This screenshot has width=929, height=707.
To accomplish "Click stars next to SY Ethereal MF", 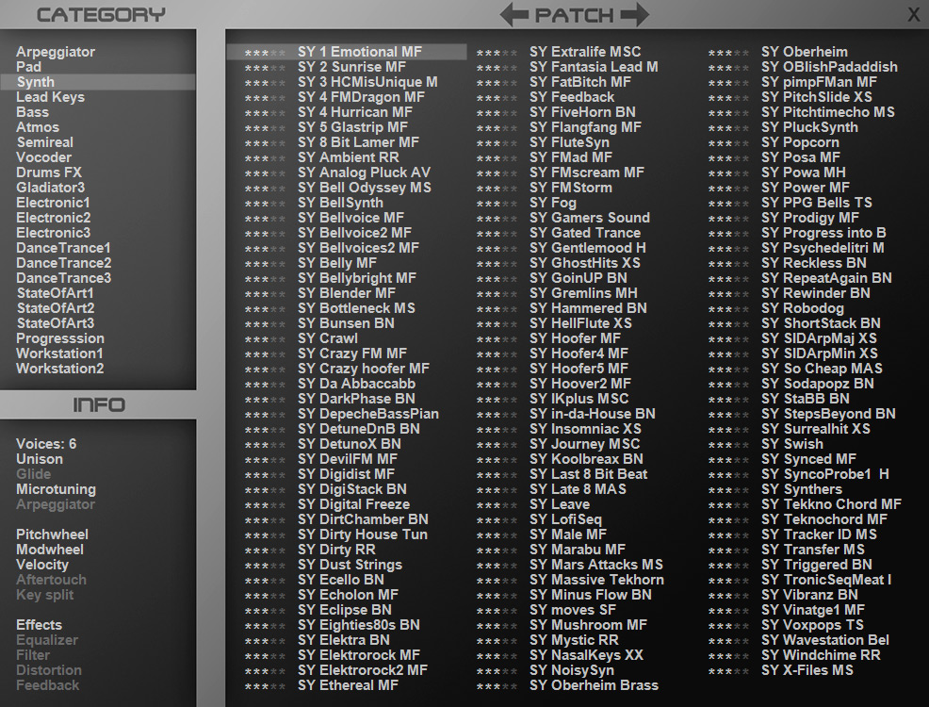I will pos(265,686).
